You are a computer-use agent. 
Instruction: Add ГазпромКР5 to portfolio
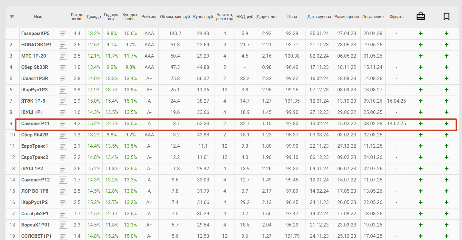(x=421, y=33)
